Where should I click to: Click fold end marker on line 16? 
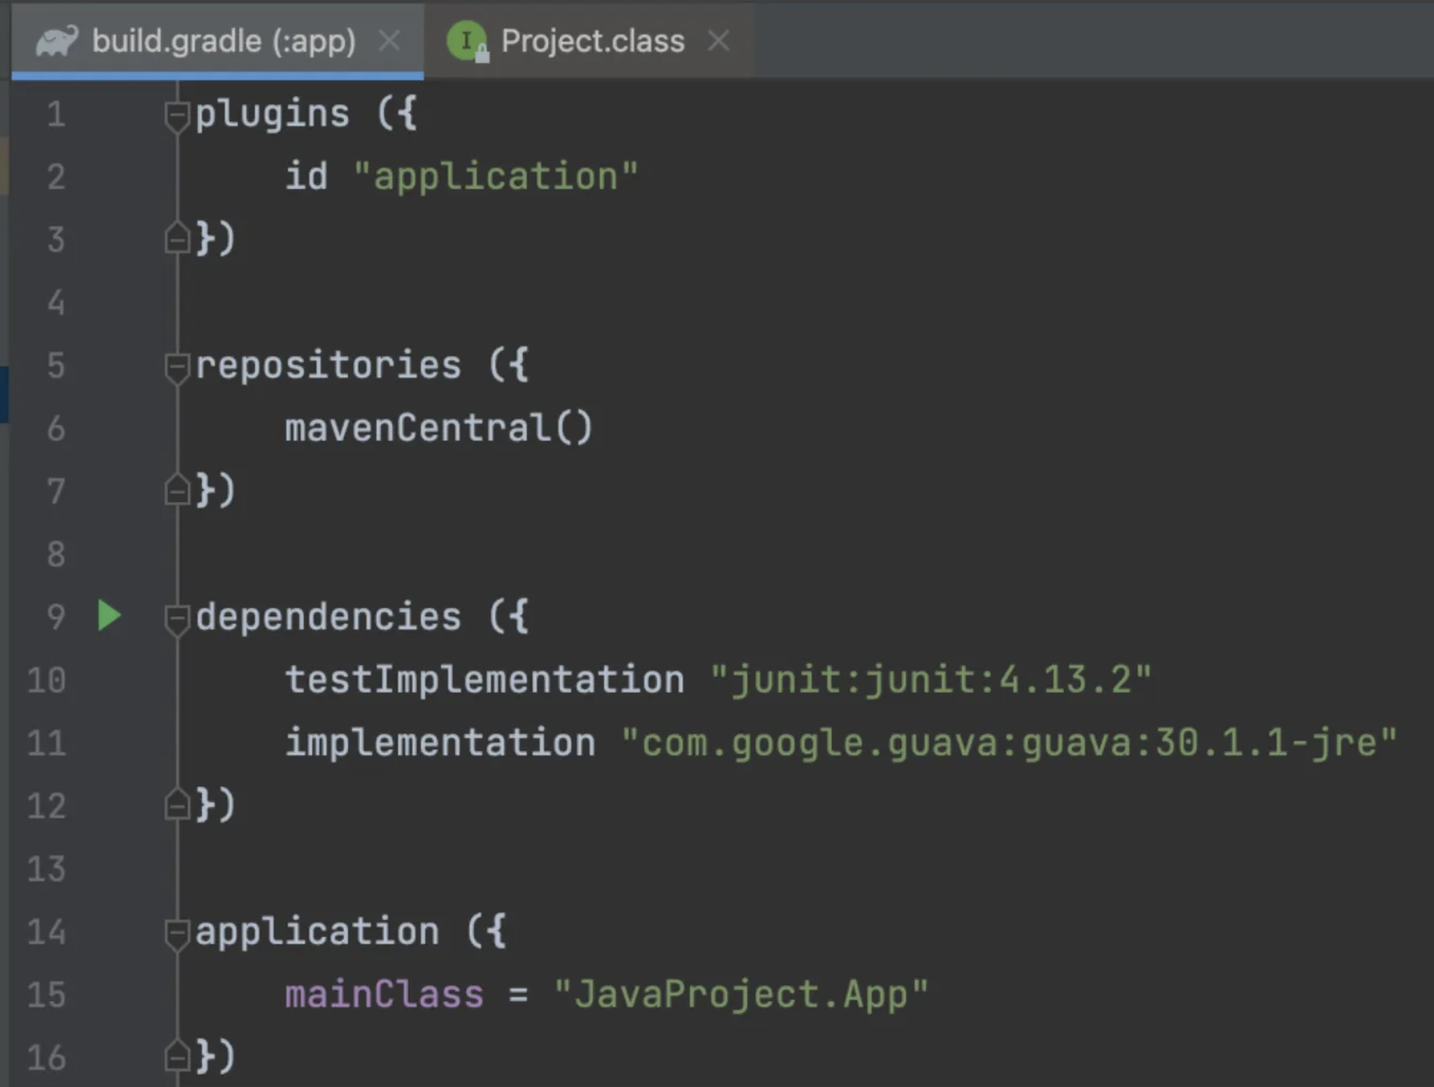point(177,1056)
